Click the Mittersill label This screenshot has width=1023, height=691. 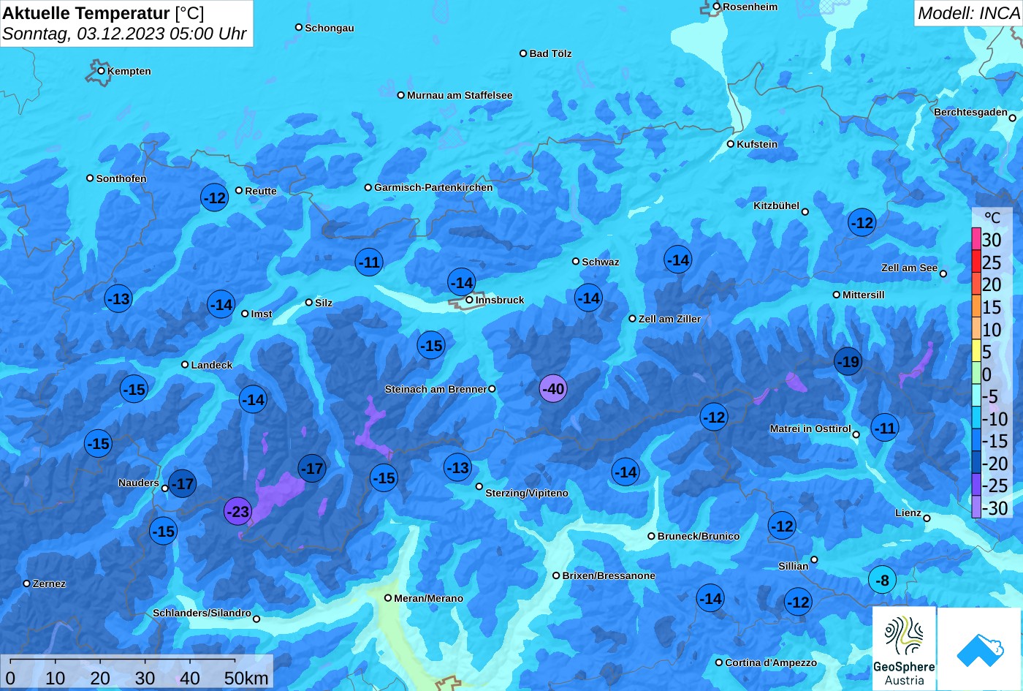pos(863,295)
